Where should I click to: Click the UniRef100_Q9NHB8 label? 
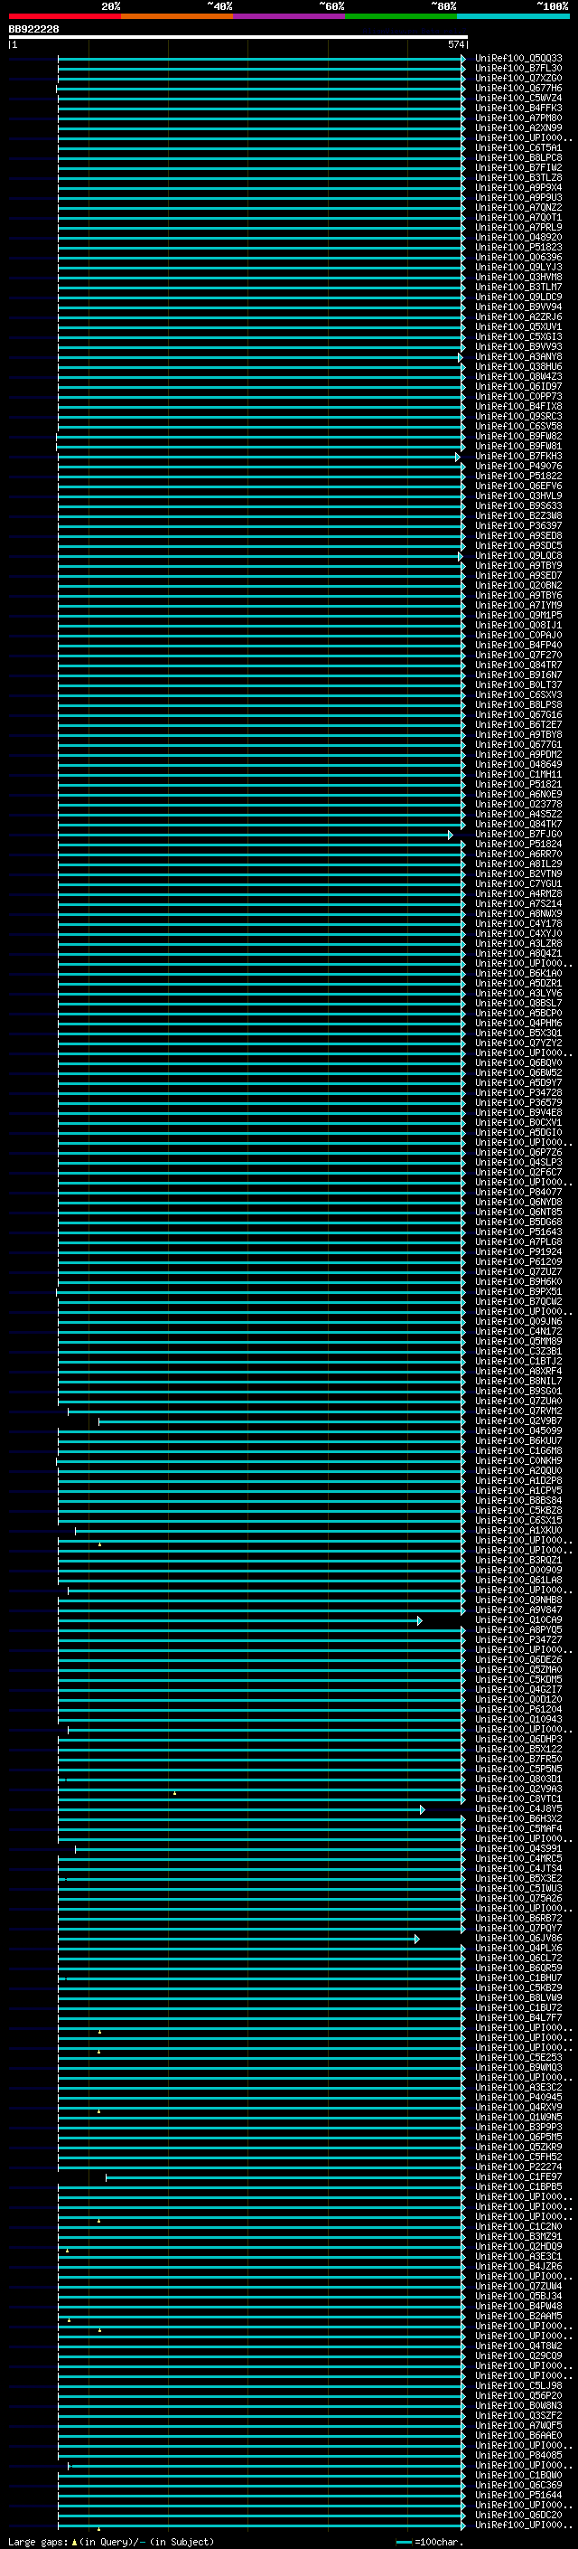pyautogui.click(x=518, y=1600)
